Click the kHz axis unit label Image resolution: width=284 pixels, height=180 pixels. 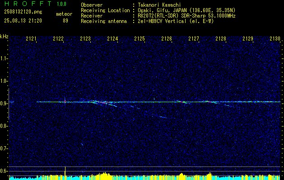tap(4, 36)
